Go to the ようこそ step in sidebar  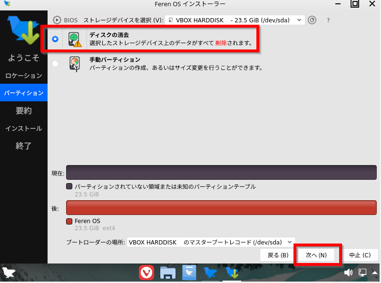(x=24, y=58)
